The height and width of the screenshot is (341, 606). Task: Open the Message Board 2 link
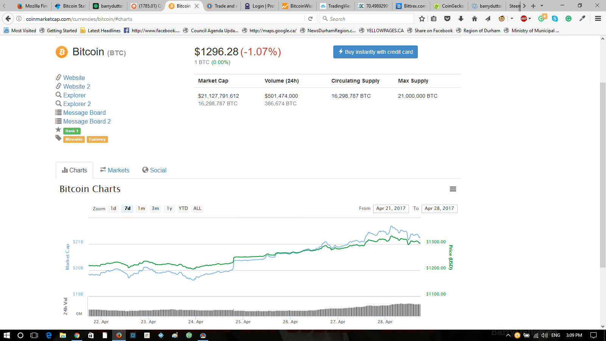pyautogui.click(x=87, y=121)
